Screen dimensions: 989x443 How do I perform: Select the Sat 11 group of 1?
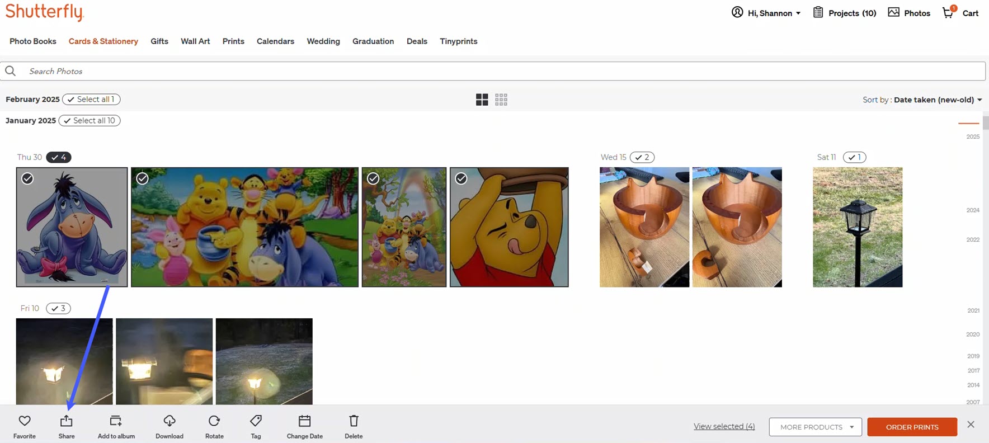(855, 157)
